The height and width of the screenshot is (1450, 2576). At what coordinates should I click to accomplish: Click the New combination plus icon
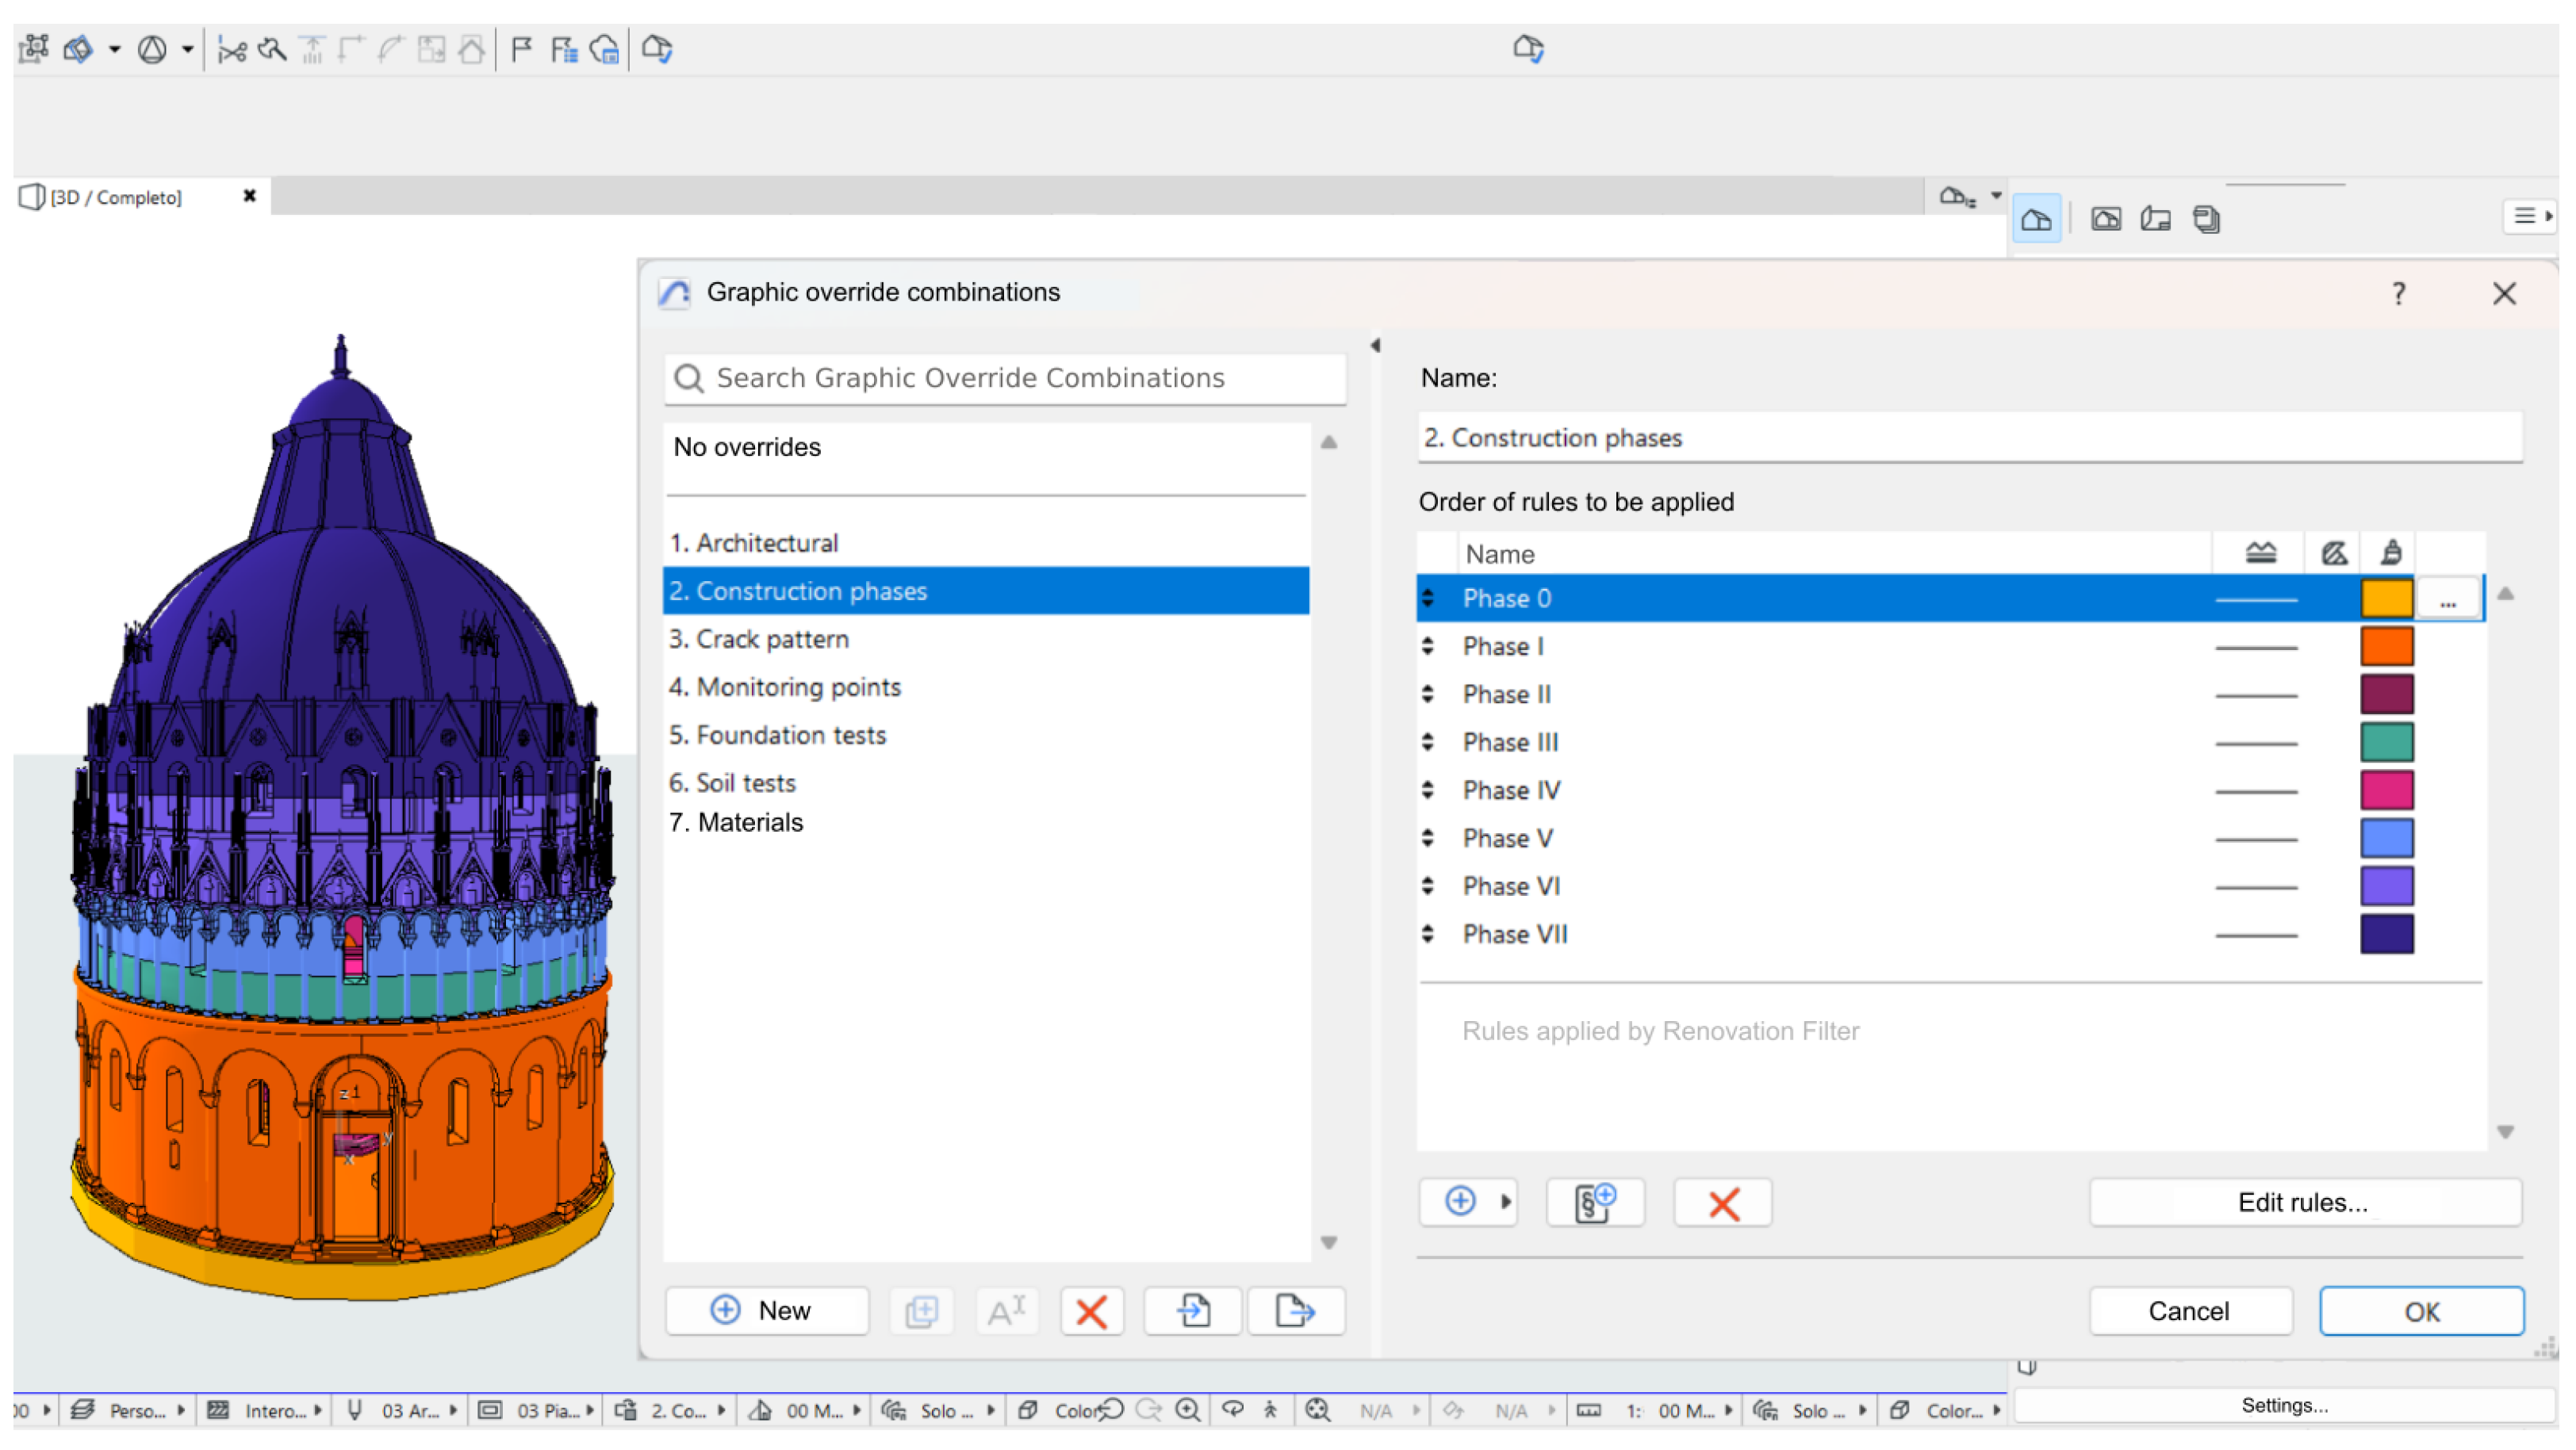click(x=725, y=1310)
